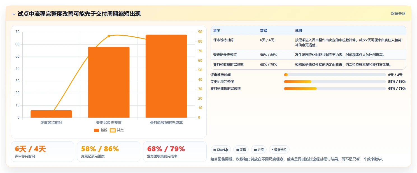Click the footer note starting 组合图将周期

(x=297, y=159)
